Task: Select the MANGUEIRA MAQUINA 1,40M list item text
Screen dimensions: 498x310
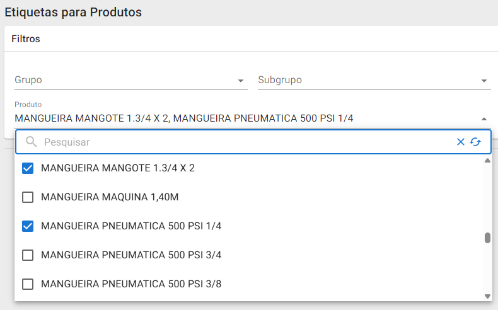Action: coord(110,197)
